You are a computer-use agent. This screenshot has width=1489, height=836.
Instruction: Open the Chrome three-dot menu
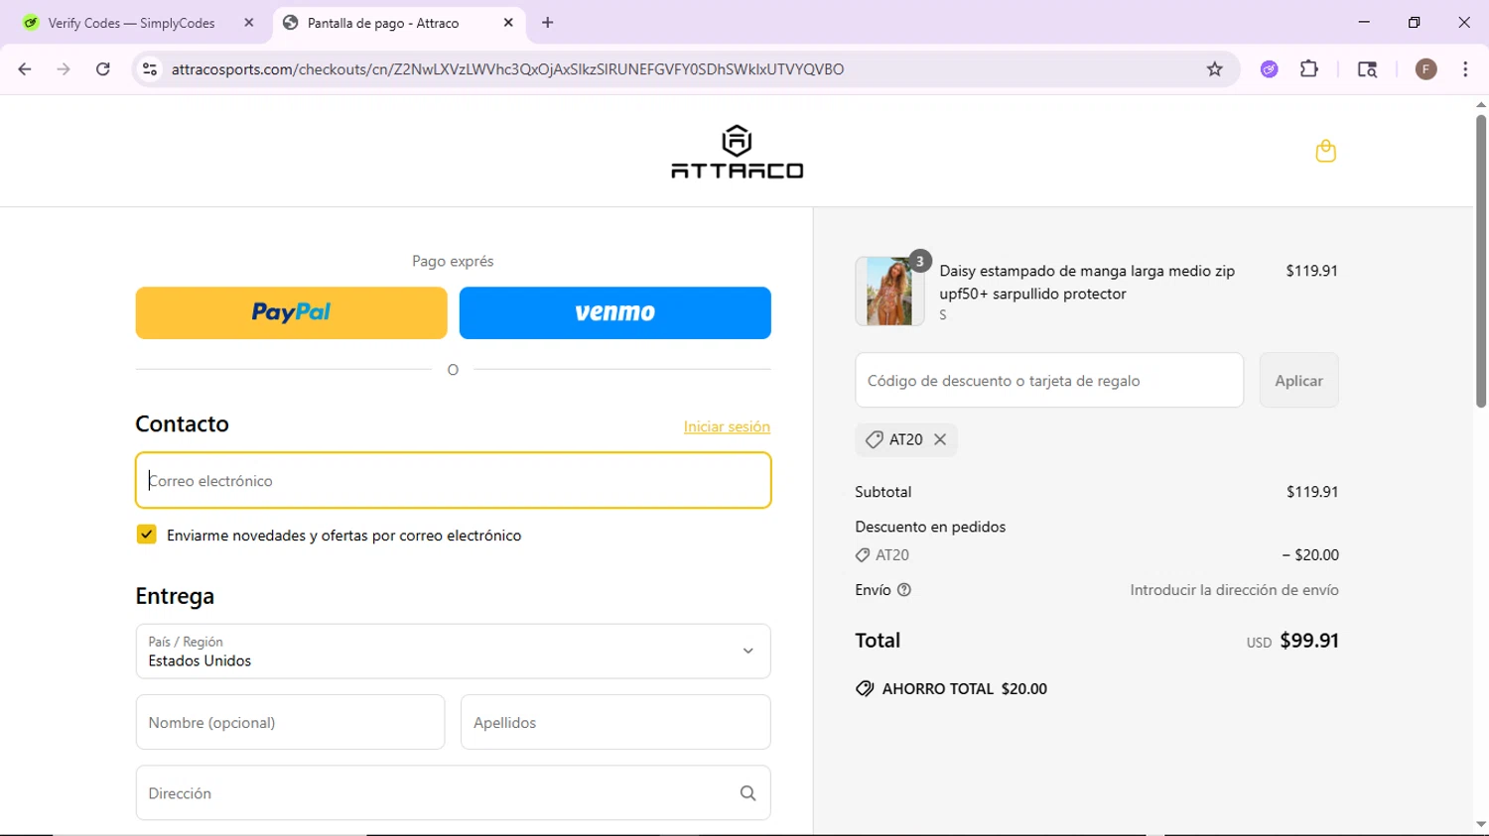coord(1465,69)
